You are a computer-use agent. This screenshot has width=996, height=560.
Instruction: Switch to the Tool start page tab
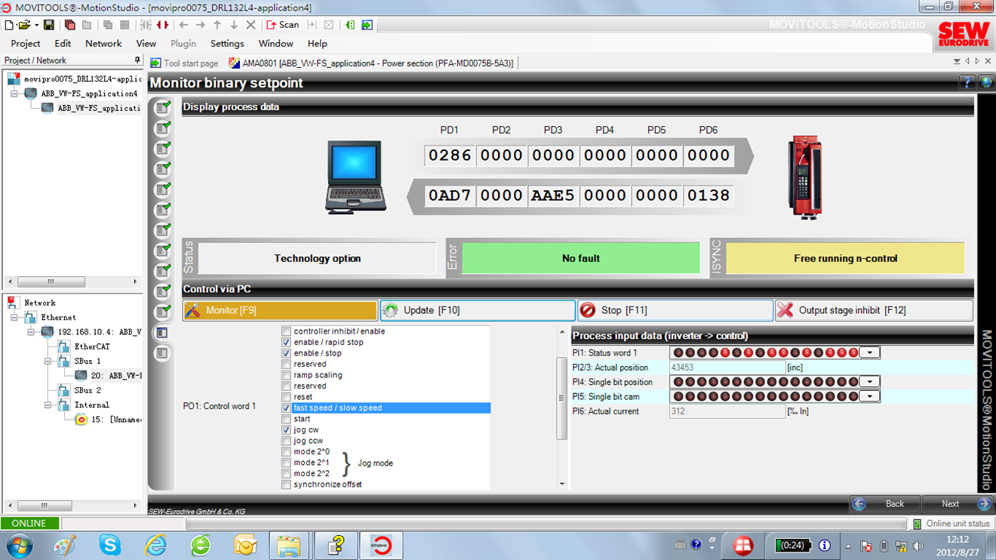coord(184,63)
